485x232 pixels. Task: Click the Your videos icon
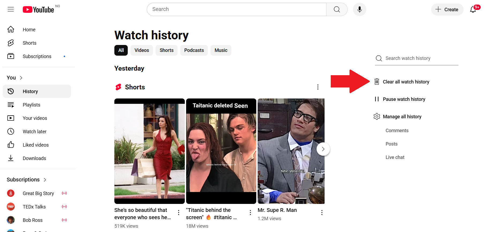(x=11, y=118)
